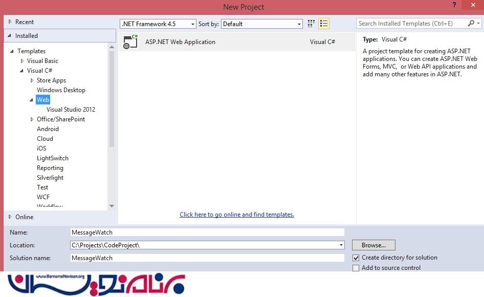Click tree scrollbar up arrow
Image resolution: width=484 pixels, height=297 pixels.
pyautogui.click(x=112, y=47)
